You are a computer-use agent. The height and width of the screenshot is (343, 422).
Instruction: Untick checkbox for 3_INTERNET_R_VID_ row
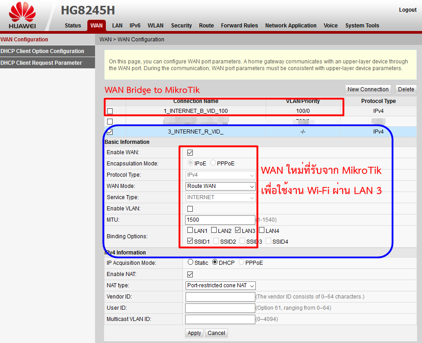[110, 132]
